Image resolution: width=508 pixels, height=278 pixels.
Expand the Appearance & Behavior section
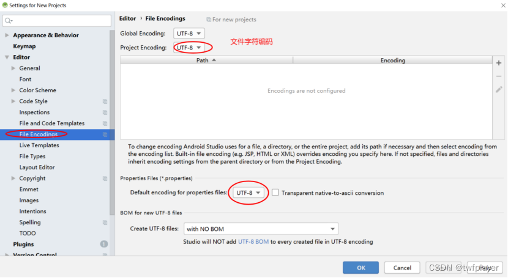7,35
